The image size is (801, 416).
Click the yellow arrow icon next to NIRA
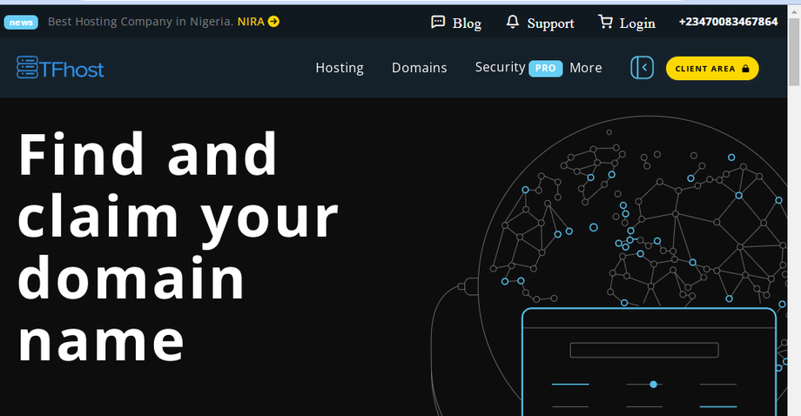[273, 22]
